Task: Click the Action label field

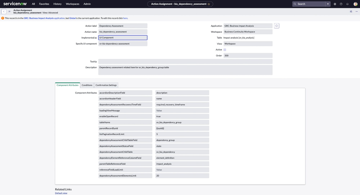Action: click(x=123, y=26)
